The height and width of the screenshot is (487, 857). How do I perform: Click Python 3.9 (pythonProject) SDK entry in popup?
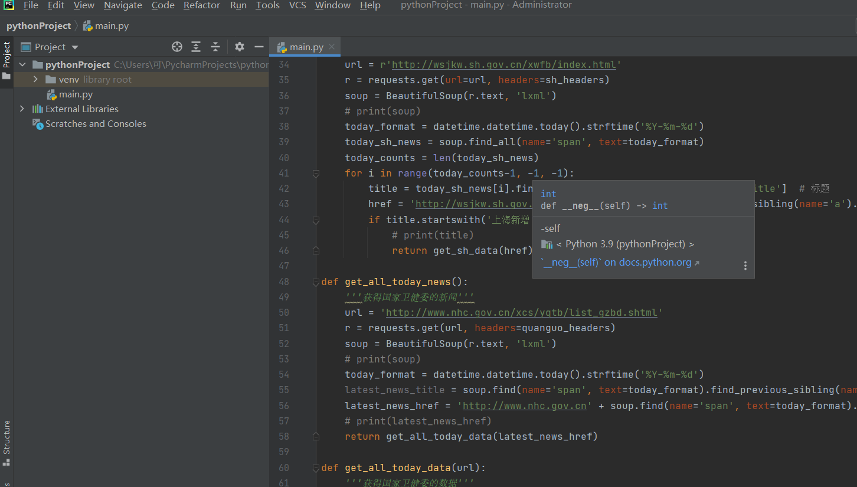tap(625, 244)
